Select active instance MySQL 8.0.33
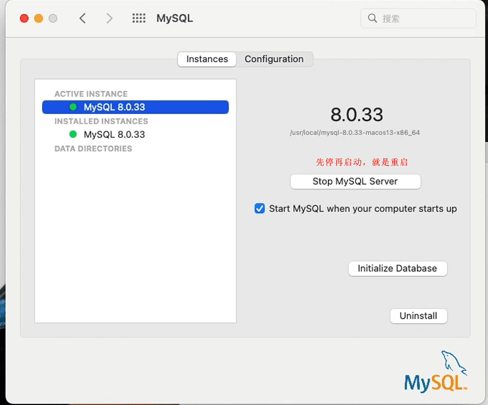Screen dimensions: 488x405 coord(135,107)
